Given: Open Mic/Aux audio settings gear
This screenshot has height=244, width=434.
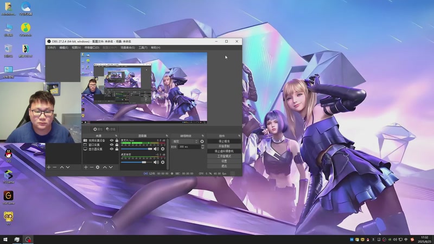Looking at the screenshot, I should 163,149.
